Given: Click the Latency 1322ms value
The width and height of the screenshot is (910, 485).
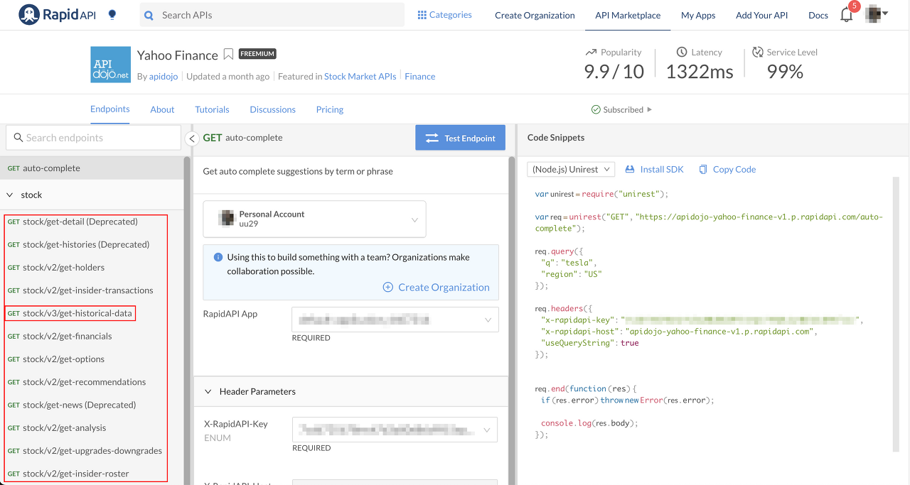Looking at the screenshot, I should (x=700, y=71).
